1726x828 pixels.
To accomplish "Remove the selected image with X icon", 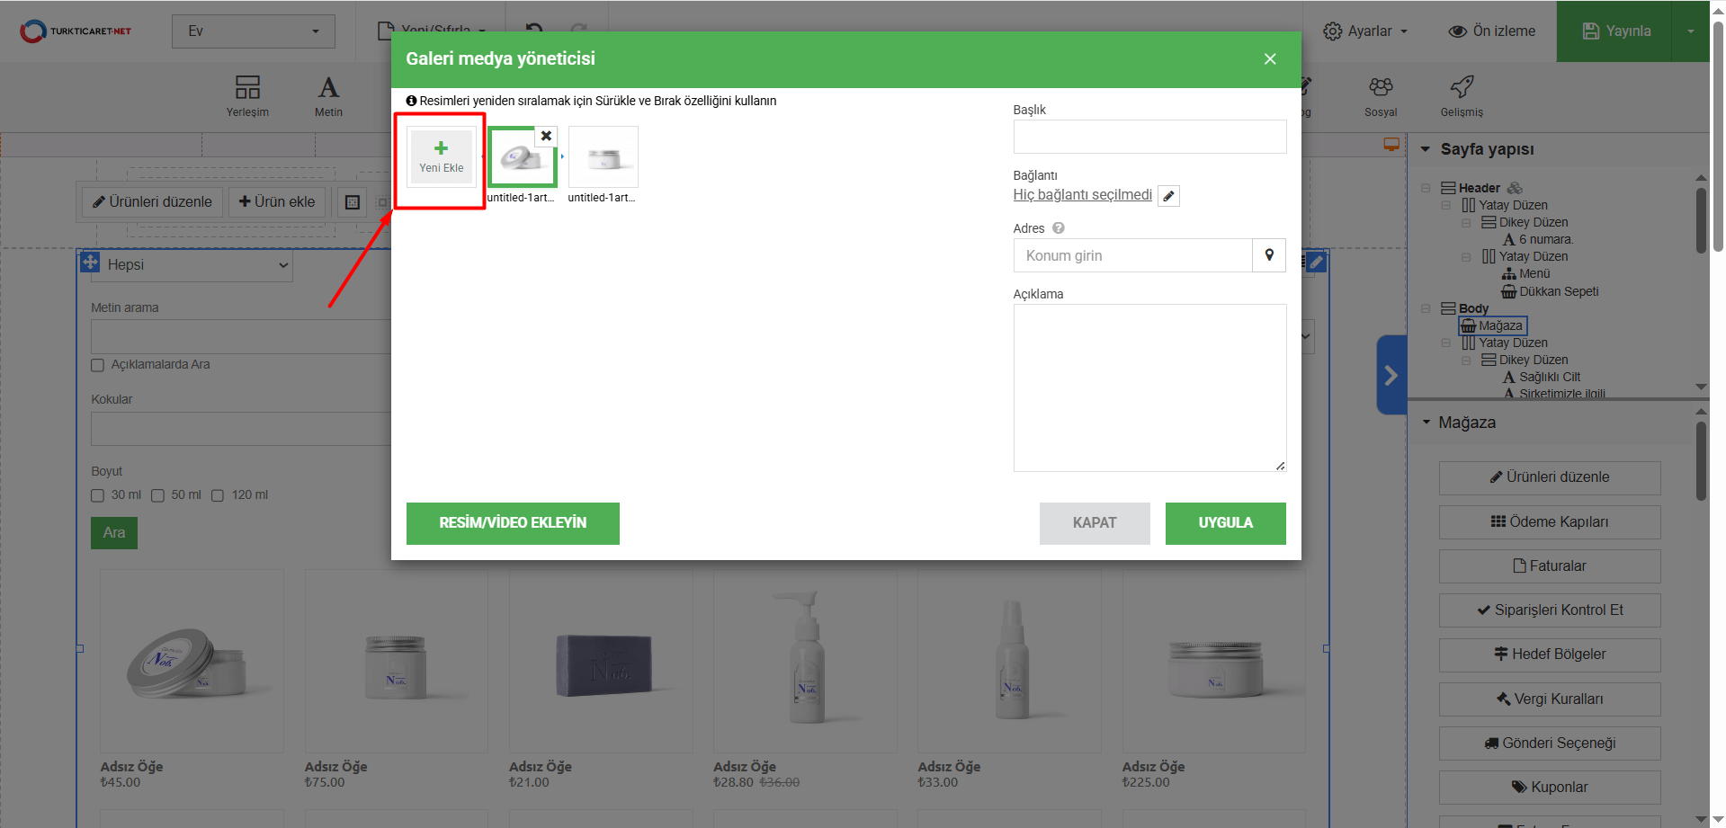I will tap(546, 137).
